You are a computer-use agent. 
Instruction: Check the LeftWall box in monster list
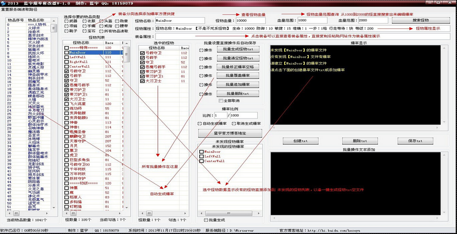click(66, 57)
